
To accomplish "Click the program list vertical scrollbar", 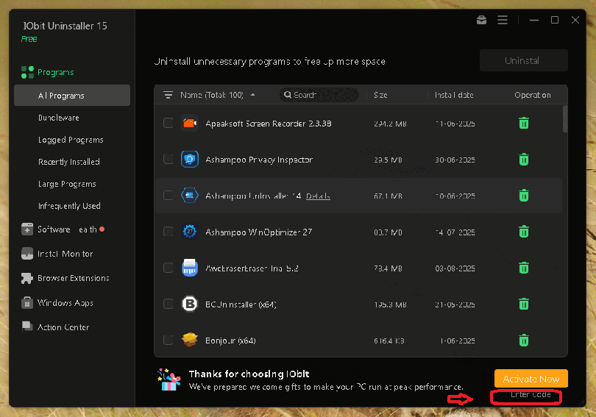I will [x=565, y=119].
